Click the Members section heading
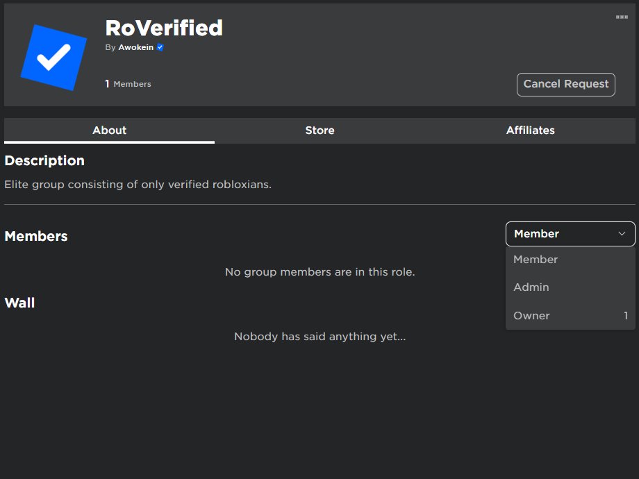The height and width of the screenshot is (479, 639). (x=36, y=236)
